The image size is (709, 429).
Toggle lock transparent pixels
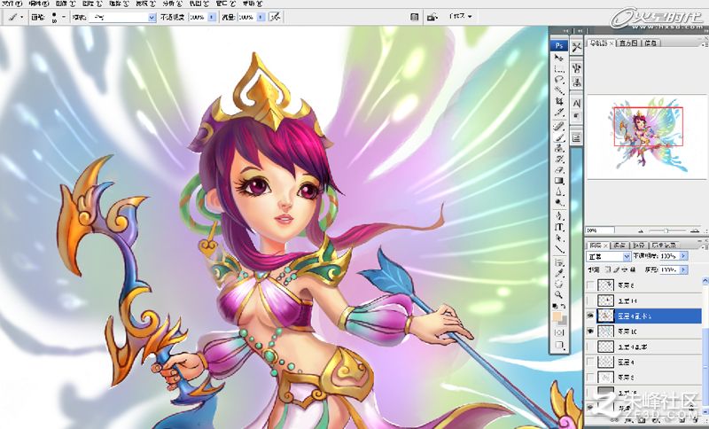(608, 269)
